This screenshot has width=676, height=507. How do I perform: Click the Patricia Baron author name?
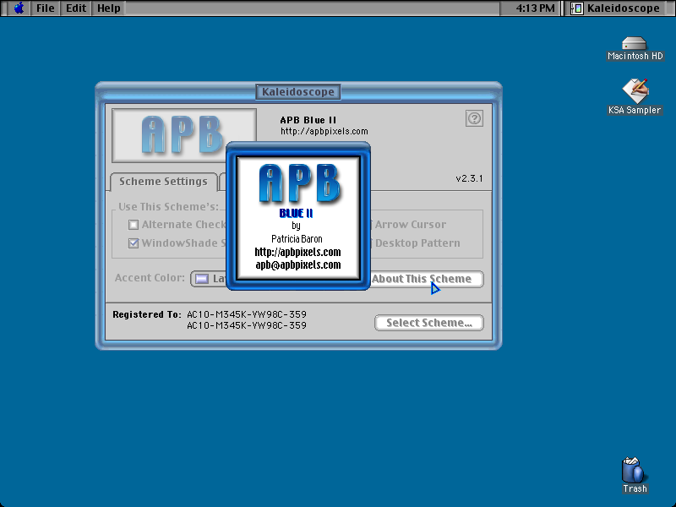pyautogui.click(x=297, y=239)
